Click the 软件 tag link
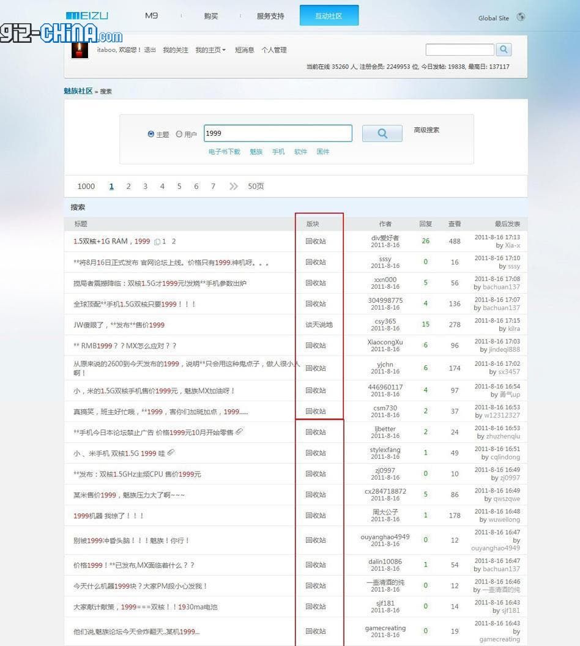The width and height of the screenshot is (580, 646). (300, 152)
